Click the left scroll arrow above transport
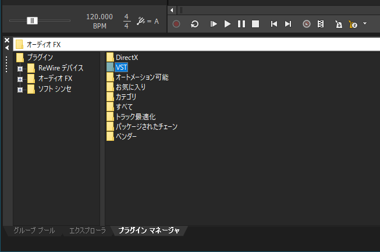Viewport: 380px width, 252px height. 172,10
